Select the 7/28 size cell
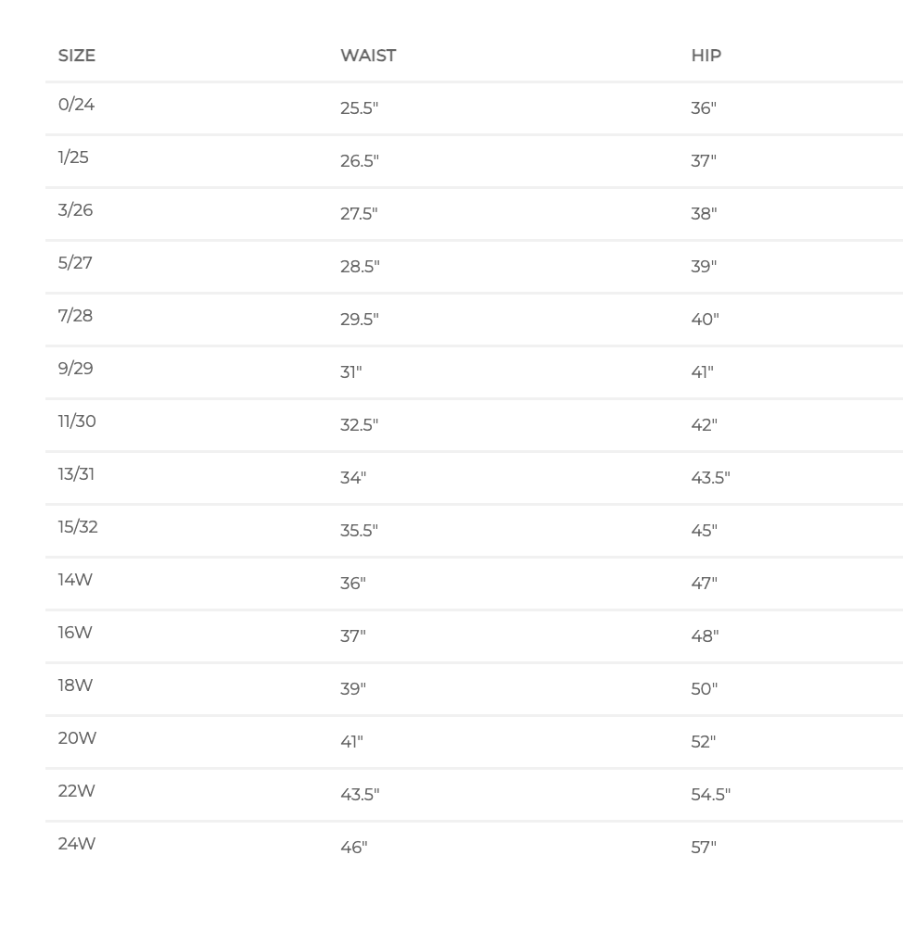Image resolution: width=903 pixels, height=943 pixels. (x=75, y=316)
